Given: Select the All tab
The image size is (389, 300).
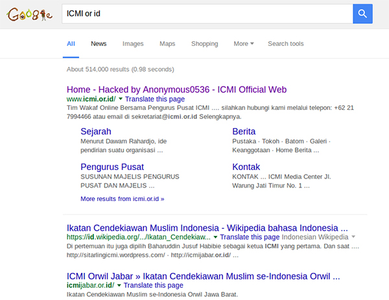Looking at the screenshot, I should click(71, 44).
